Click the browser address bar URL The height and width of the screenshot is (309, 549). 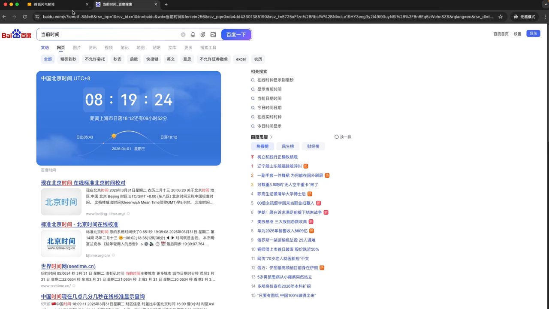[x=268, y=17]
